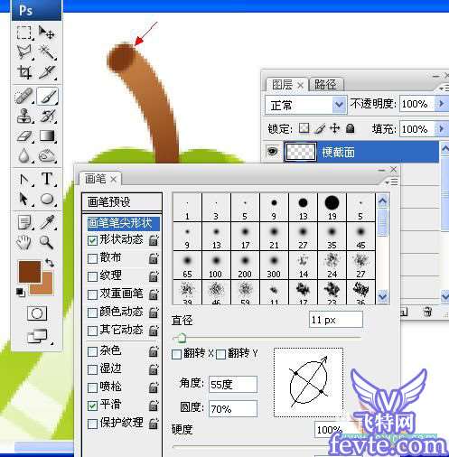Select the History Brush tool
The image size is (449, 457).
click(48, 116)
